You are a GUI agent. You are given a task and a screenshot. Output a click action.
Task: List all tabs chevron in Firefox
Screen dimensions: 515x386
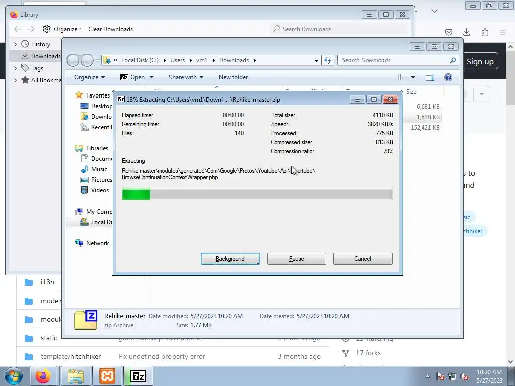tap(435, 11)
